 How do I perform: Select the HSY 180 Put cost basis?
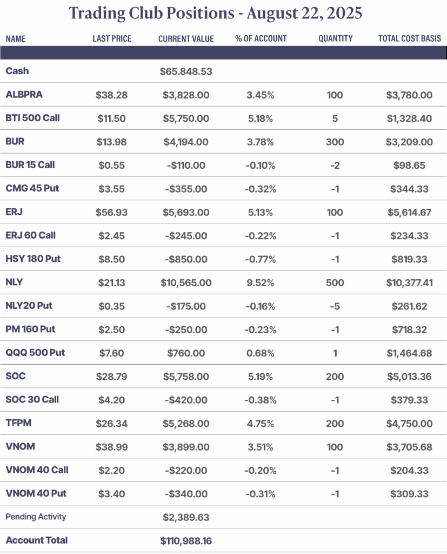coord(409,259)
